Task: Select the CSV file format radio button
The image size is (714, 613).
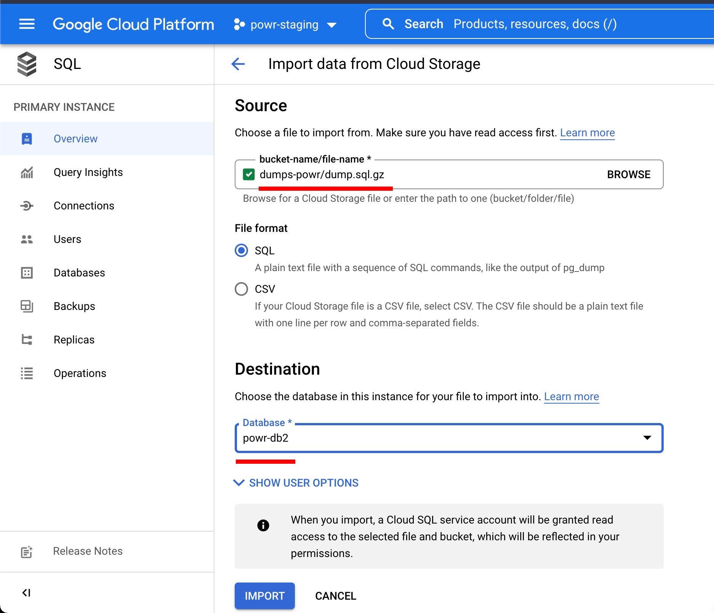Action: pos(241,289)
